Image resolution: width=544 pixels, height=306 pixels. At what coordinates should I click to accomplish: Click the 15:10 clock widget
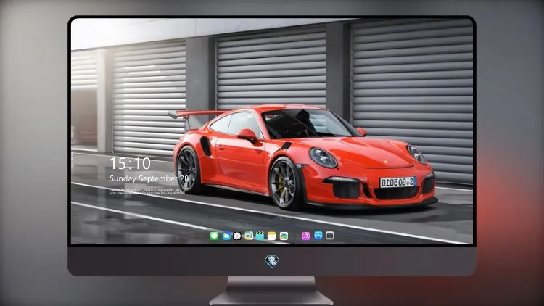[130, 163]
